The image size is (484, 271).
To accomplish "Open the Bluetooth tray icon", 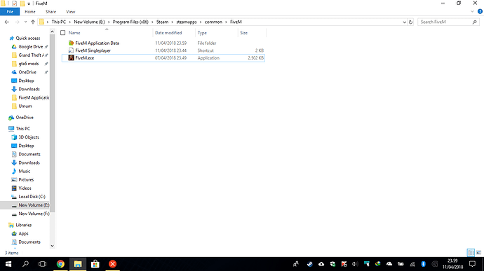I will 424,264.
